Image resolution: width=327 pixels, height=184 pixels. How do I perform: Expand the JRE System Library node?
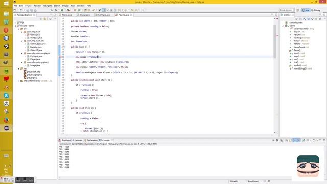pos(18,81)
